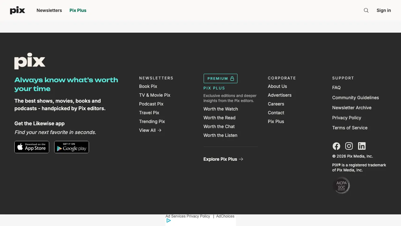401x226 pixels.
Task: Open Worth the Watch link
Action: click(221, 109)
